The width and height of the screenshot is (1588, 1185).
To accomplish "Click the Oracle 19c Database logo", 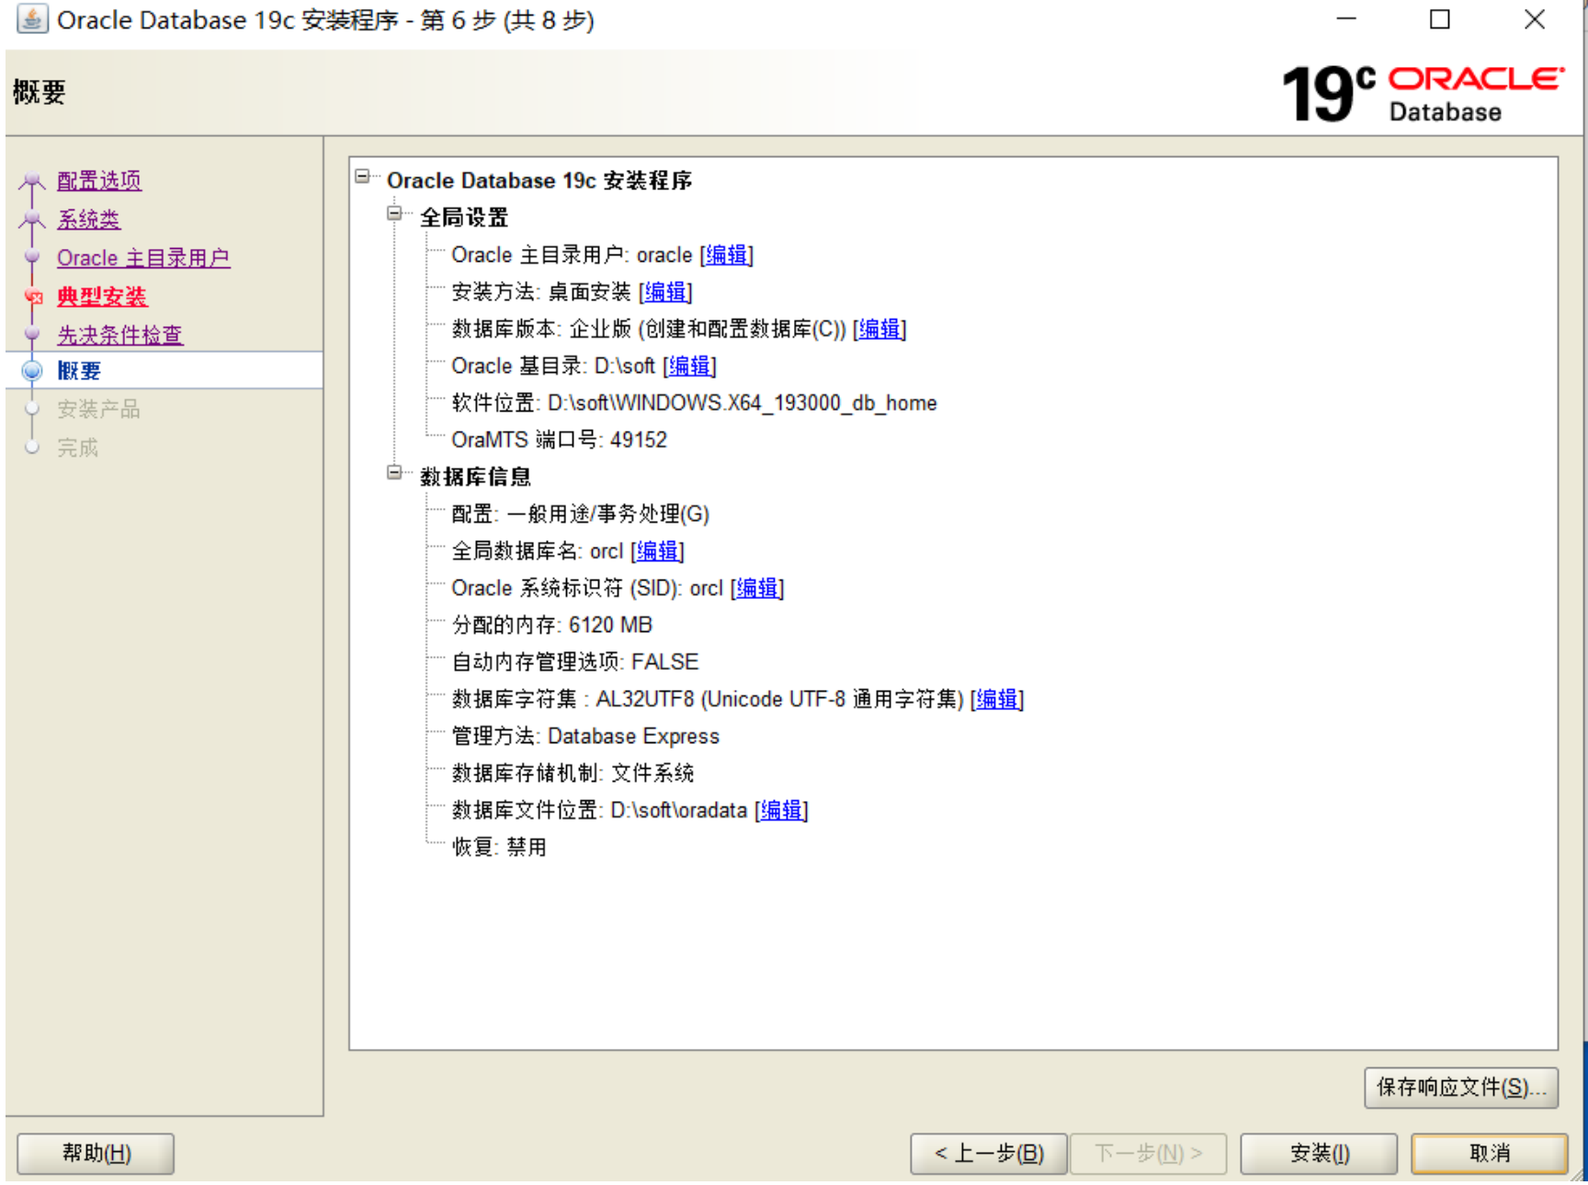I will [x=1423, y=94].
